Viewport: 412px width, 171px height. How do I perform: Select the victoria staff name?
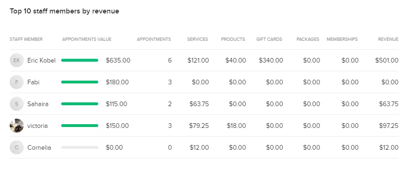click(x=38, y=126)
